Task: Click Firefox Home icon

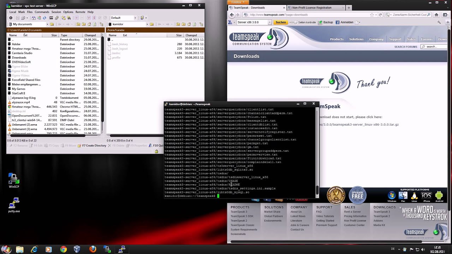Action: [436, 15]
